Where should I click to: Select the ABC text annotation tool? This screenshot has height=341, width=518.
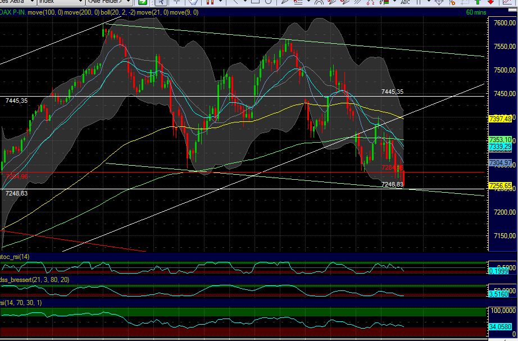(x=405, y=2)
